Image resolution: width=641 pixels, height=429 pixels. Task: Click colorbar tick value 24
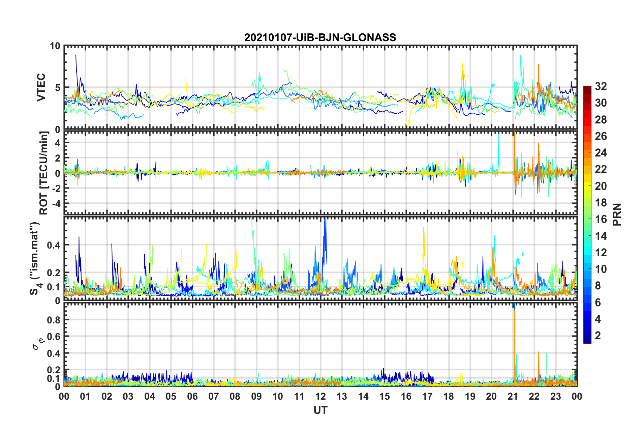point(601,153)
